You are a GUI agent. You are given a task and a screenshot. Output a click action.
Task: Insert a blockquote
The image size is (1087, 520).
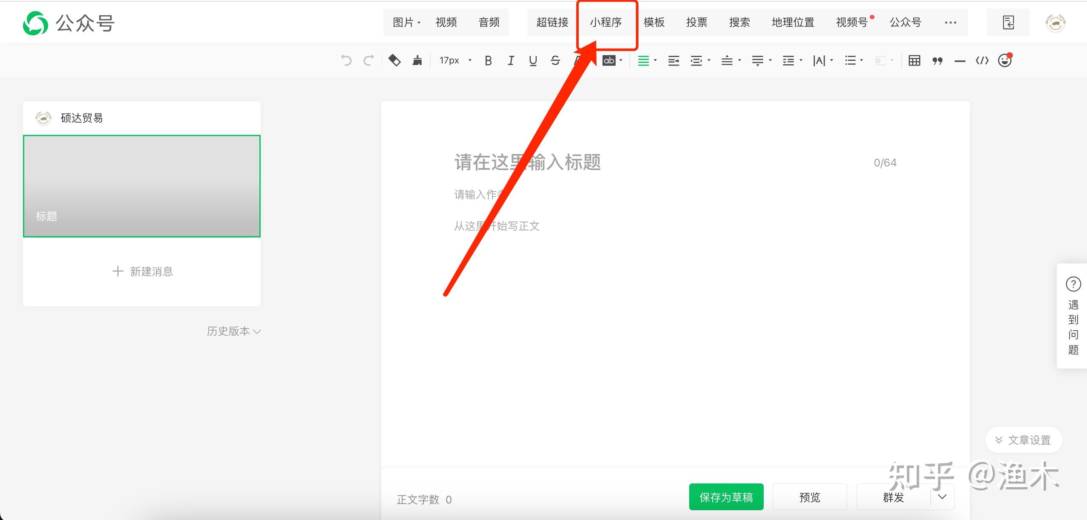click(937, 61)
